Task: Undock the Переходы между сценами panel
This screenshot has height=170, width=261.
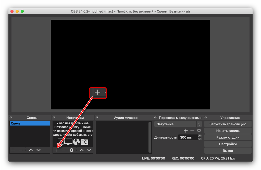Action: [155, 118]
